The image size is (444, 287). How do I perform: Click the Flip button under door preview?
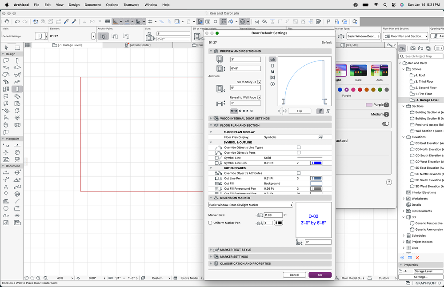(299, 111)
